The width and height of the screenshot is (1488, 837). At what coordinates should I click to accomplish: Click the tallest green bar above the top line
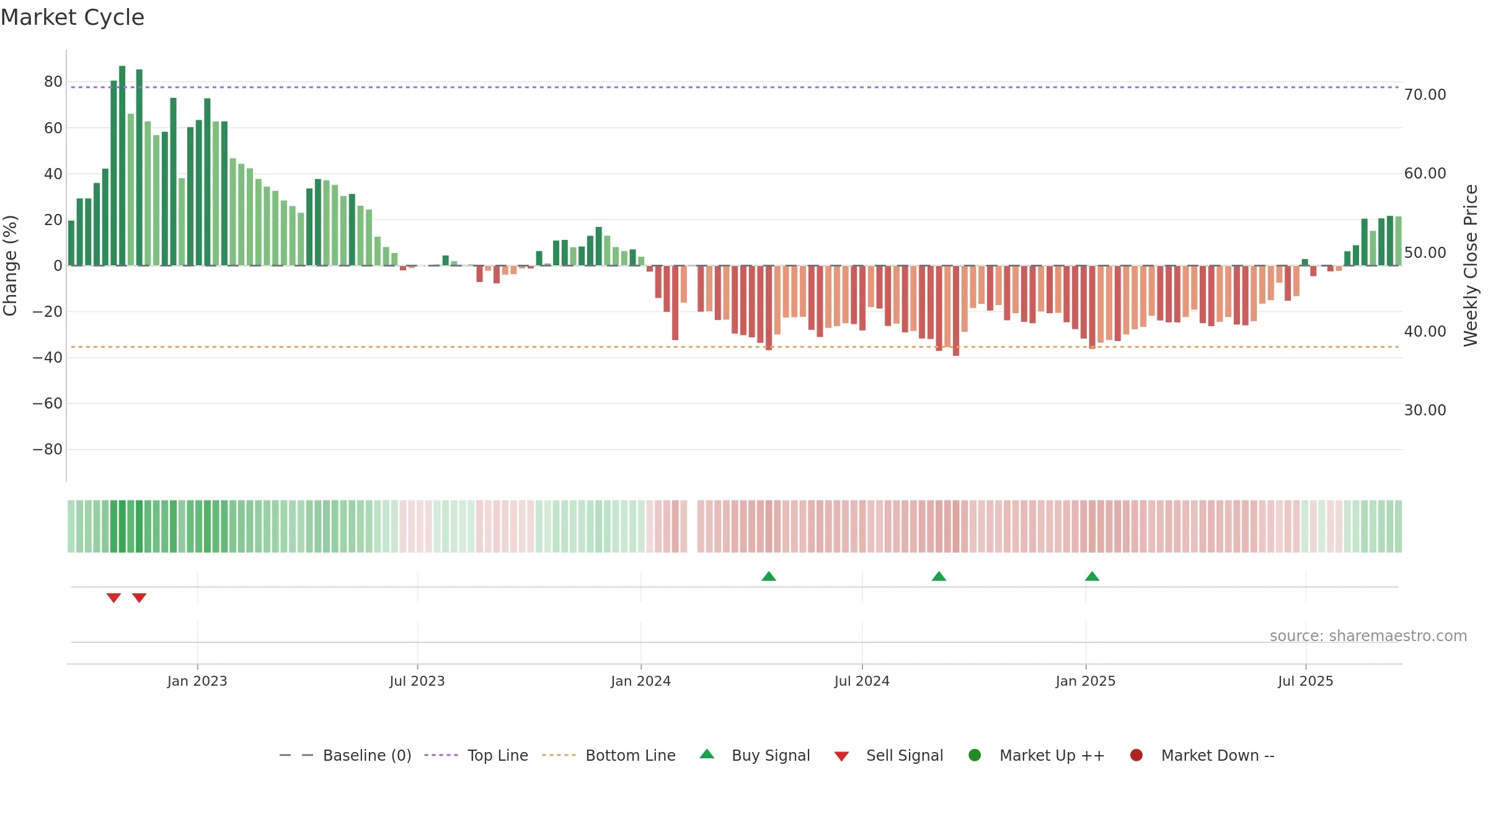pos(122,166)
